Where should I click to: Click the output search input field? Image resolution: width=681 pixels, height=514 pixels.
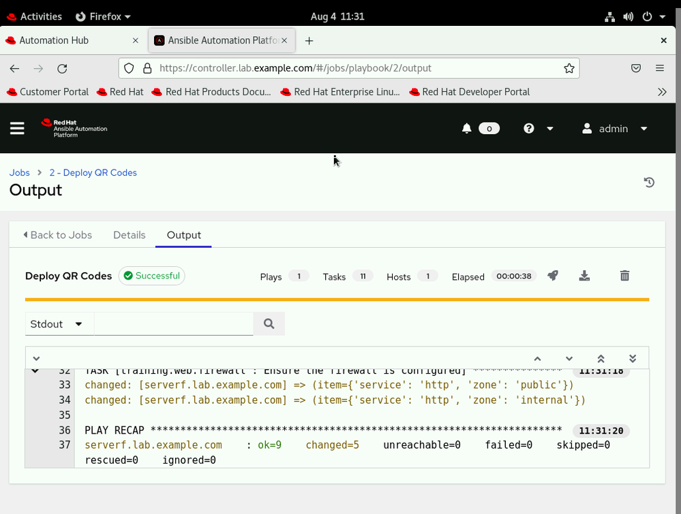click(173, 324)
